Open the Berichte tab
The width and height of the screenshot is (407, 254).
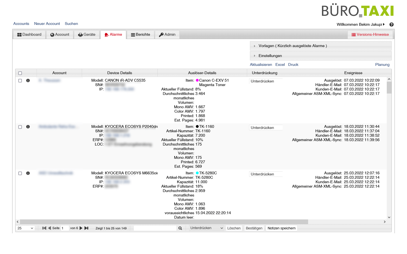click(140, 35)
